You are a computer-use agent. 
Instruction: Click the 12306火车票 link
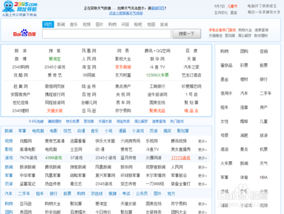[x=157, y=75]
